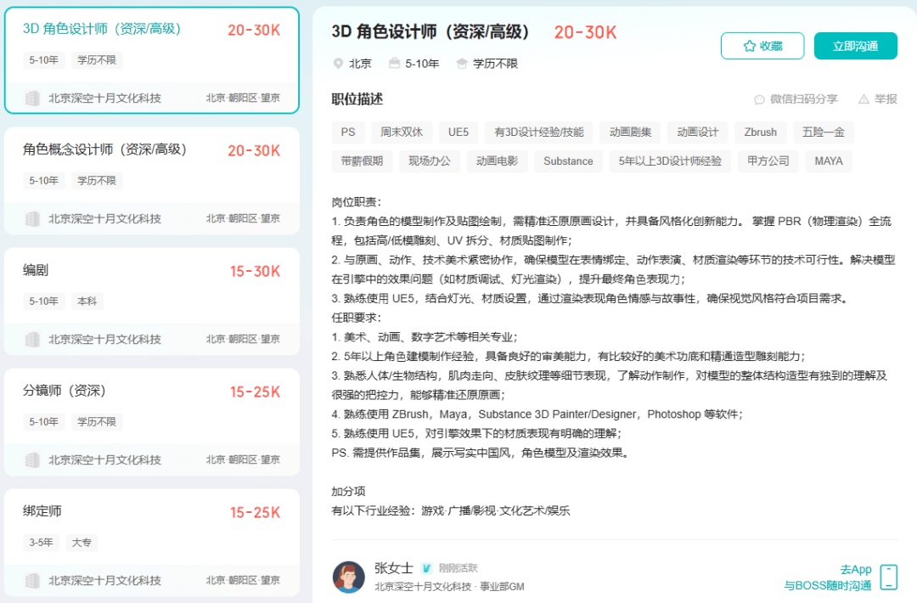Viewport: 917px width, 603px height.
Task: Click the 收藏 star button
Action: tap(762, 46)
